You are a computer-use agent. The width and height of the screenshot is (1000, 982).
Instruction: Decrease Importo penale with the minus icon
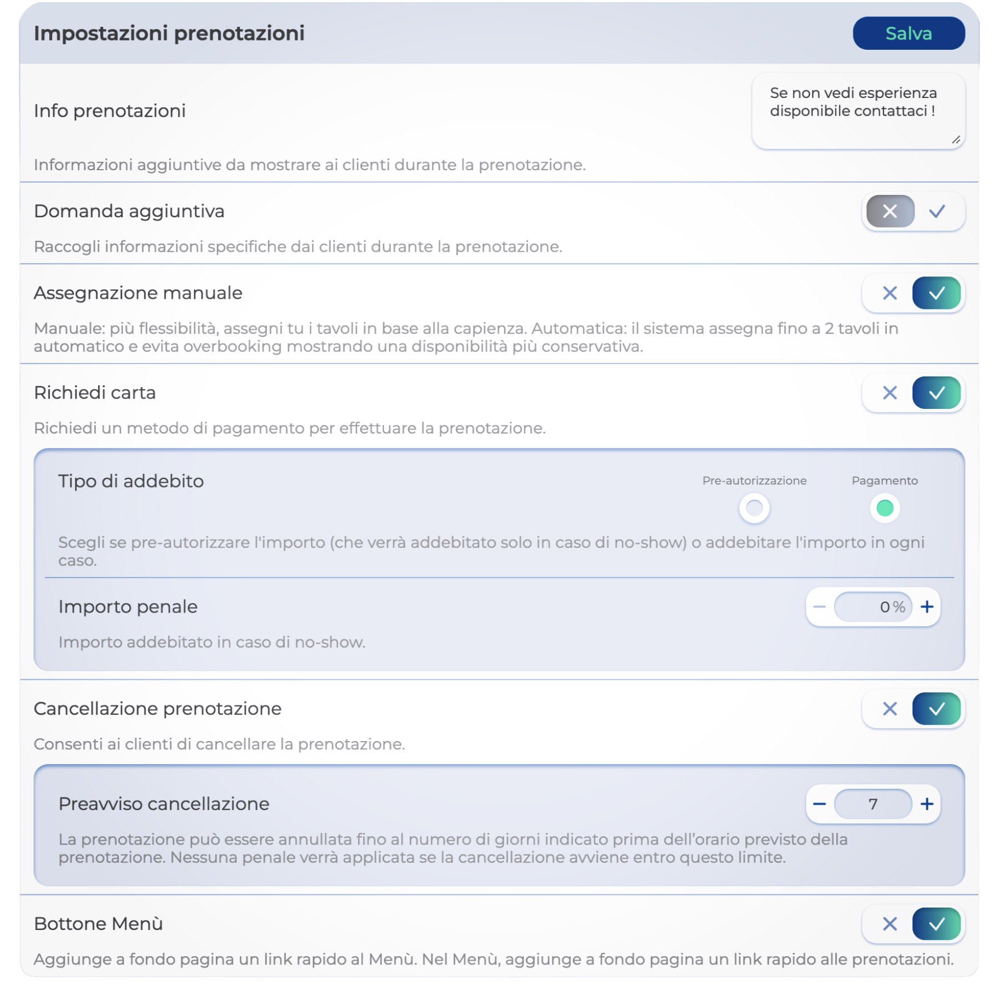point(819,607)
